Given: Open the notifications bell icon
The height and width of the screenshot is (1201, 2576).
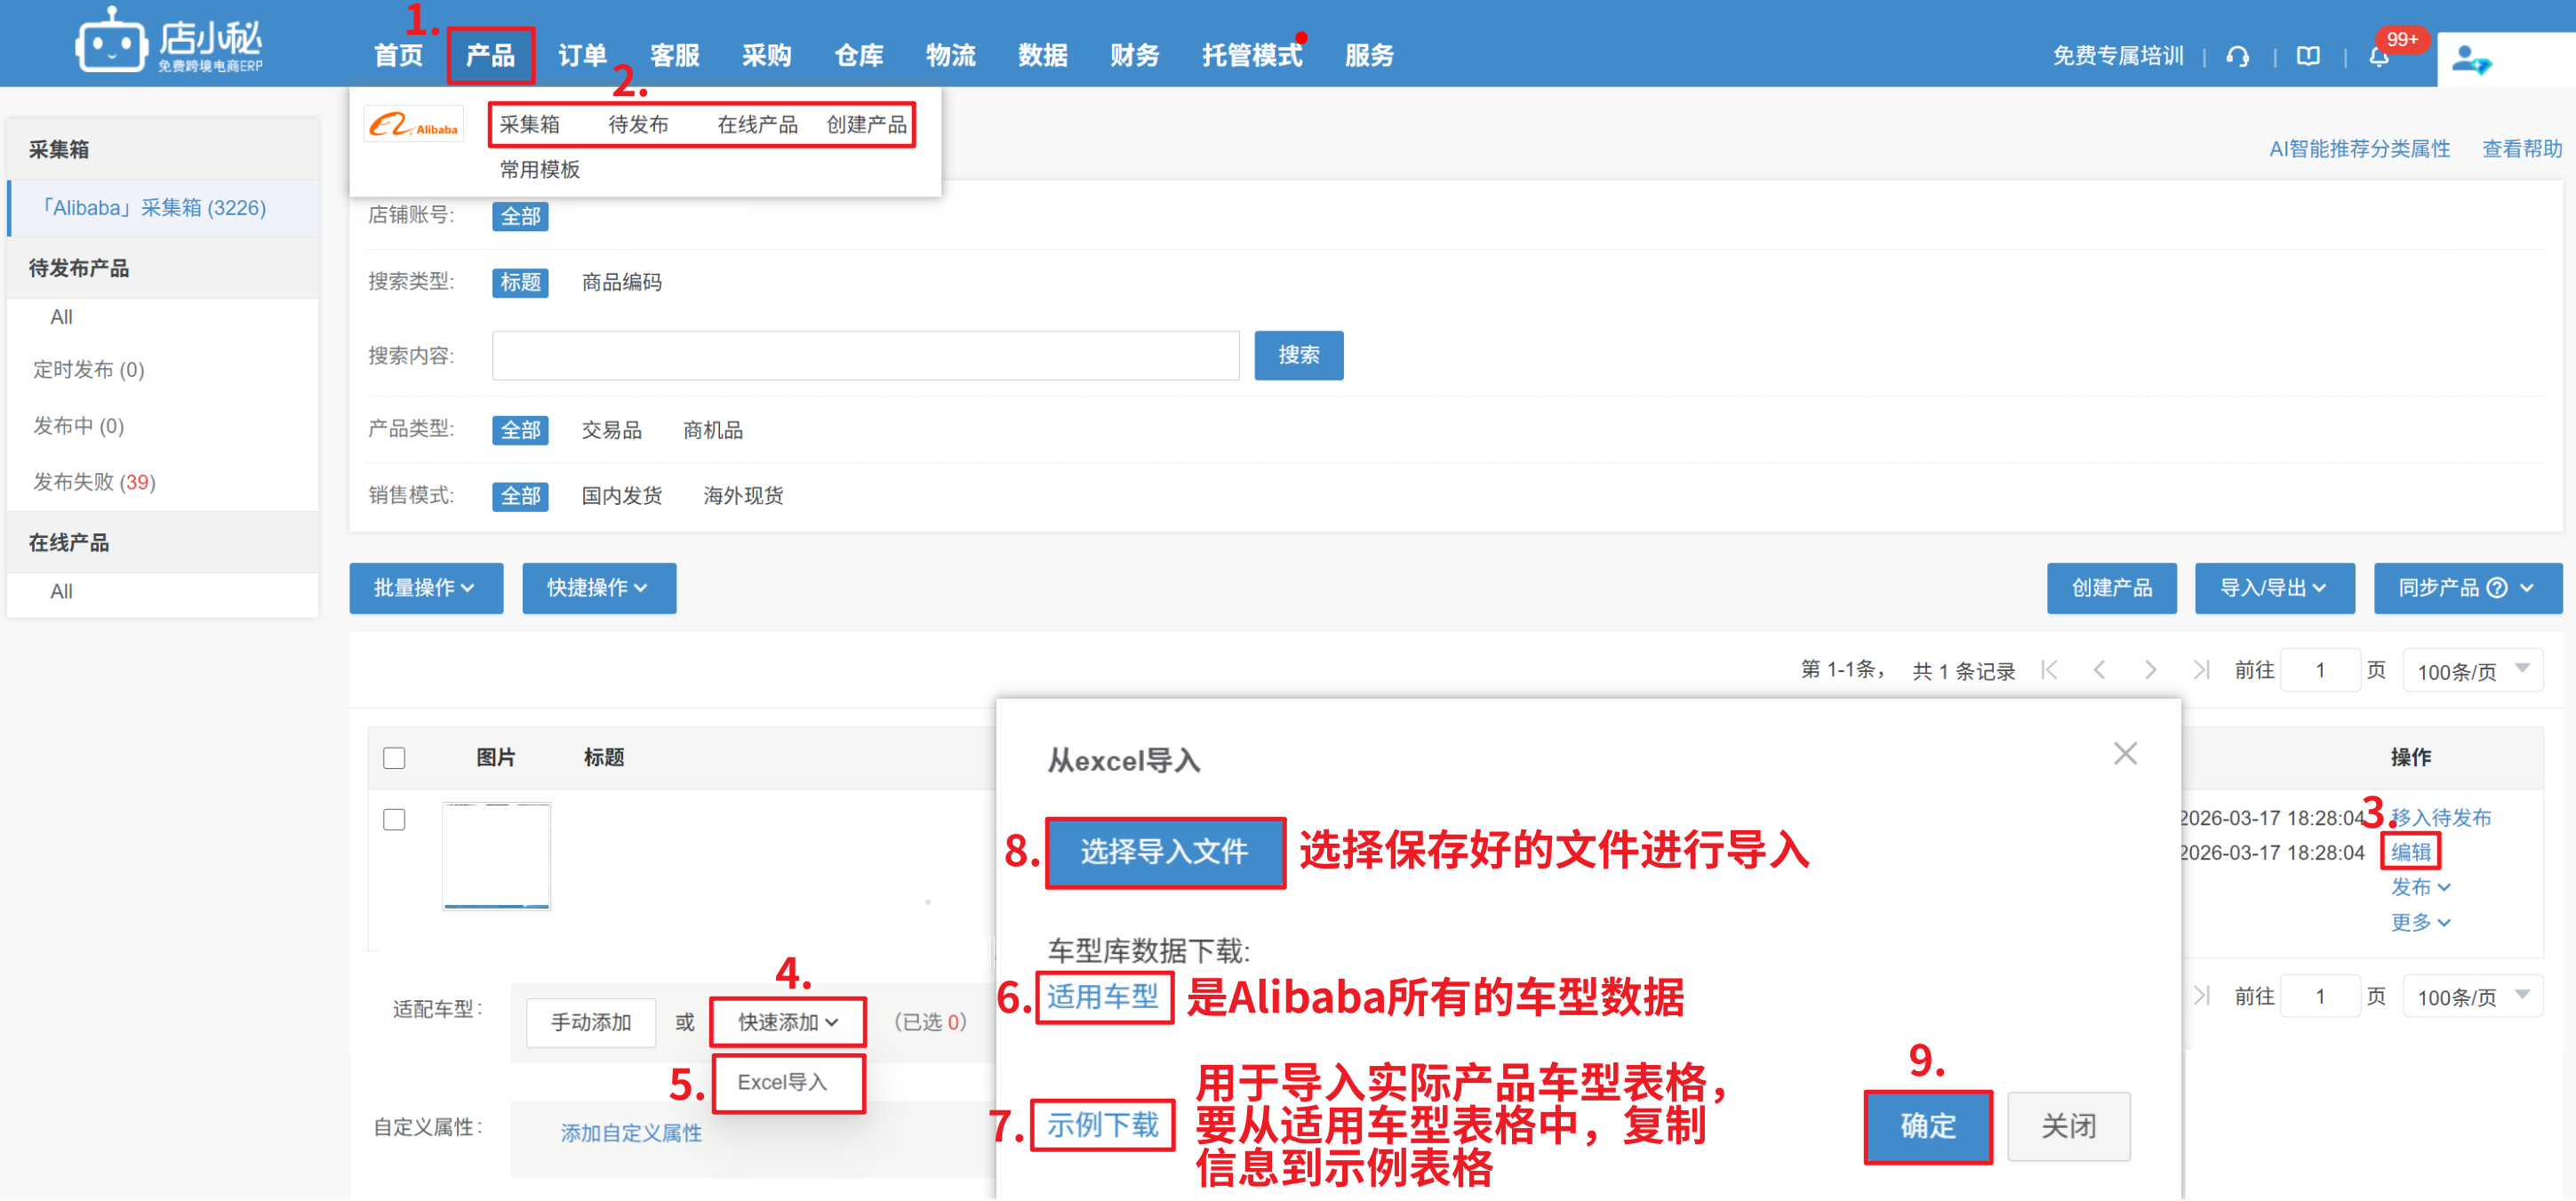Looking at the screenshot, I should tap(2378, 56).
